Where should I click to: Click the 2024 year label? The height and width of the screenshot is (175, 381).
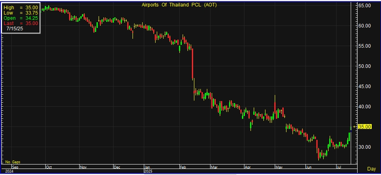point(9,171)
